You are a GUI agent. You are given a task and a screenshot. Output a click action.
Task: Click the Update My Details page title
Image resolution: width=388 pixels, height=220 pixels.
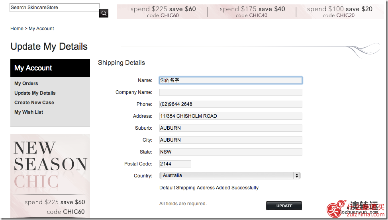(49, 47)
